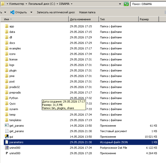Image resolution: width=166 pixels, height=163 pixels.
Task: Select the docs folder icon
Action: pos(7,43)
